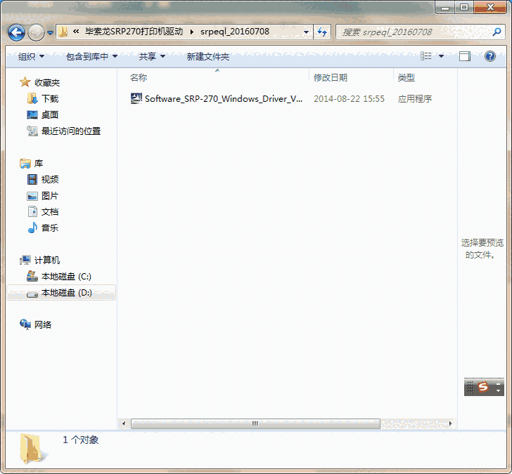
Task: Open 下载 in favorites
Action: point(50,99)
